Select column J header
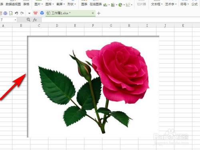The image size is (200, 150). coord(165,26)
